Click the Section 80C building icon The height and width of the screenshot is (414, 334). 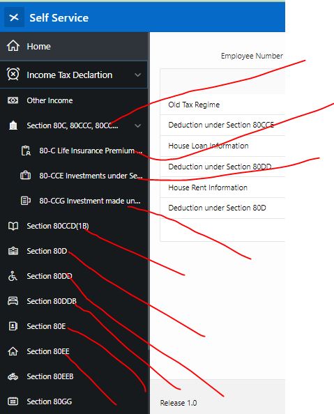point(13,125)
